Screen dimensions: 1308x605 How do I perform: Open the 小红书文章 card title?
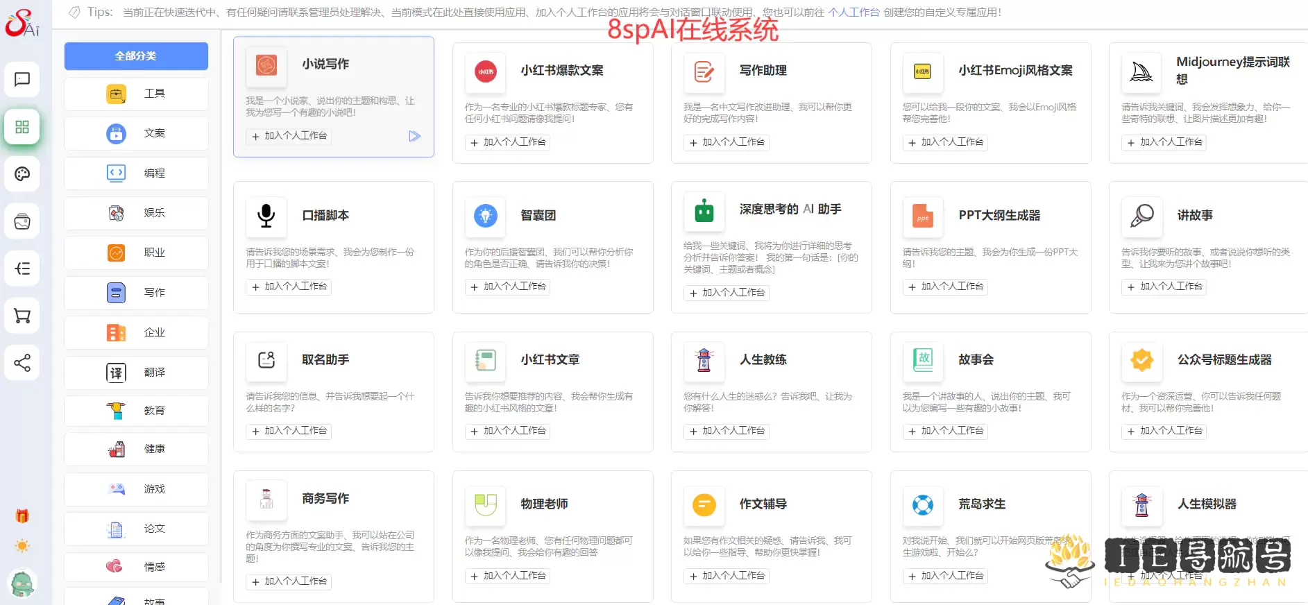550,360
